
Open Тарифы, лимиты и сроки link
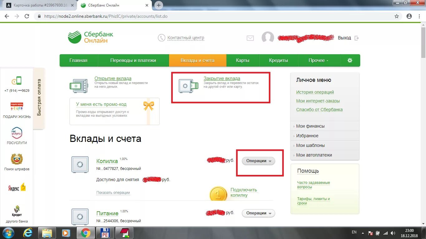click(313, 201)
